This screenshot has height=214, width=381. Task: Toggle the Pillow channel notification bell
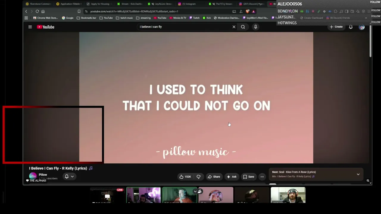tap(67, 177)
